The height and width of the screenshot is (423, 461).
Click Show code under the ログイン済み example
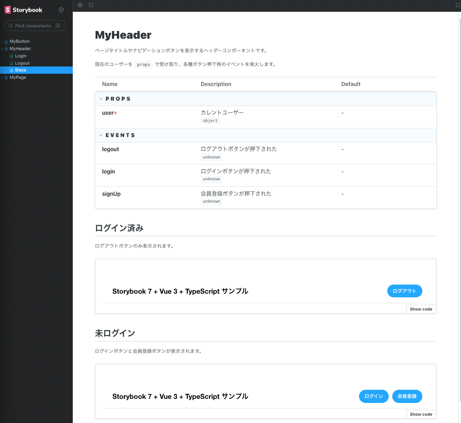click(420, 309)
